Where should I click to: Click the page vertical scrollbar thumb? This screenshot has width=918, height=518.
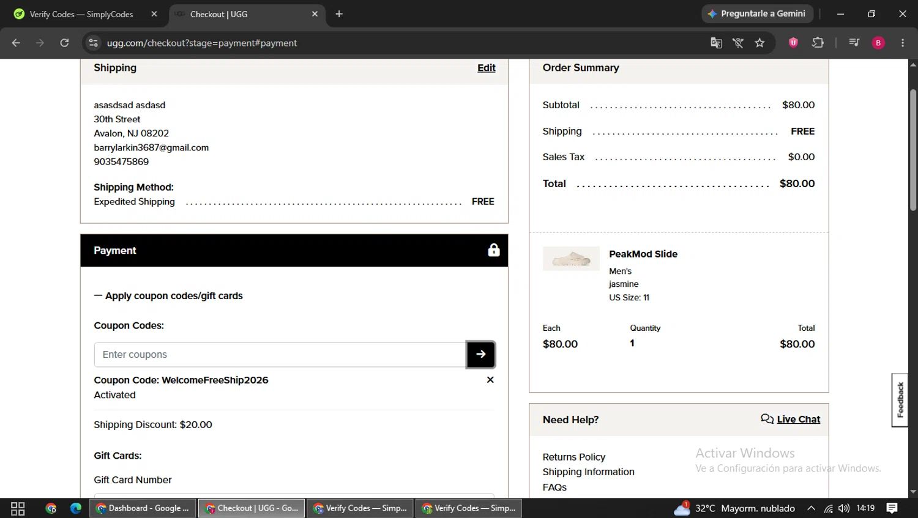(x=913, y=150)
